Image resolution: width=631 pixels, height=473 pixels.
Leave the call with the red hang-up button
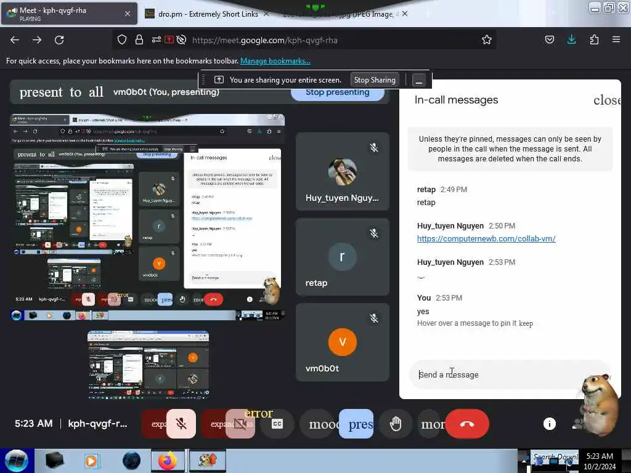(x=467, y=424)
